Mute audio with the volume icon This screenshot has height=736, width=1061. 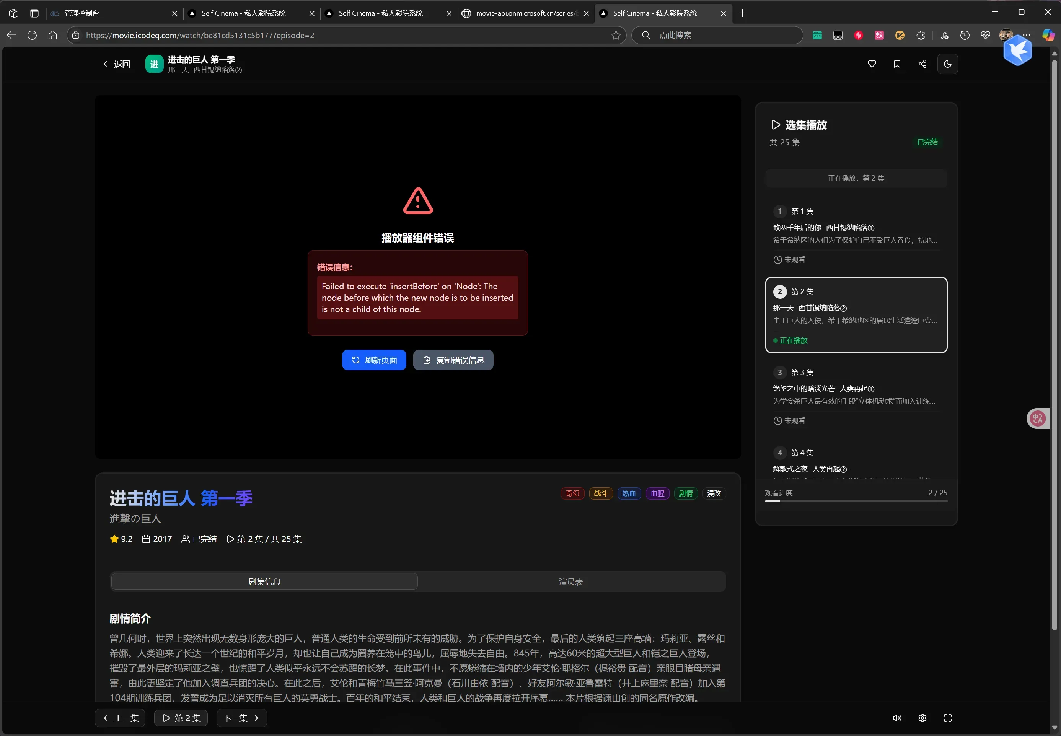[x=897, y=718]
